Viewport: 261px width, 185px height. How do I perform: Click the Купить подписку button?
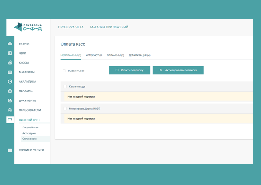tap(130, 70)
